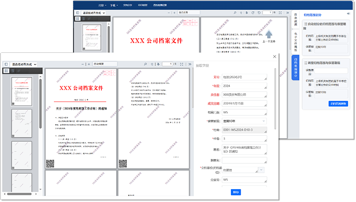Click the blue 保存 button
The width and height of the screenshot is (356, 202).
pyautogui.click(x=236, y=192)
